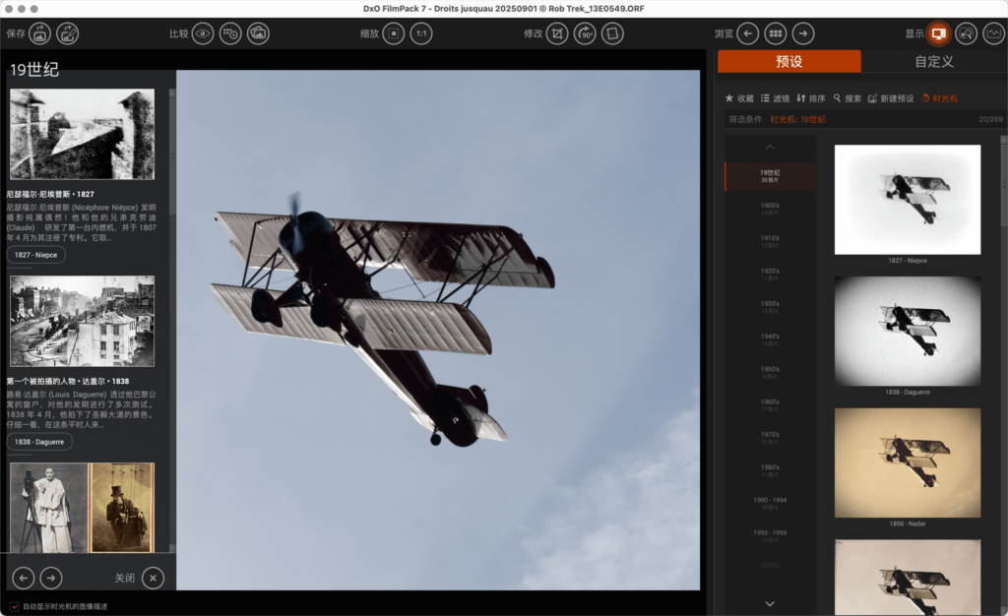
Task: Click the 1827 - Niepce button in history panel
Action: pos(36,255)
